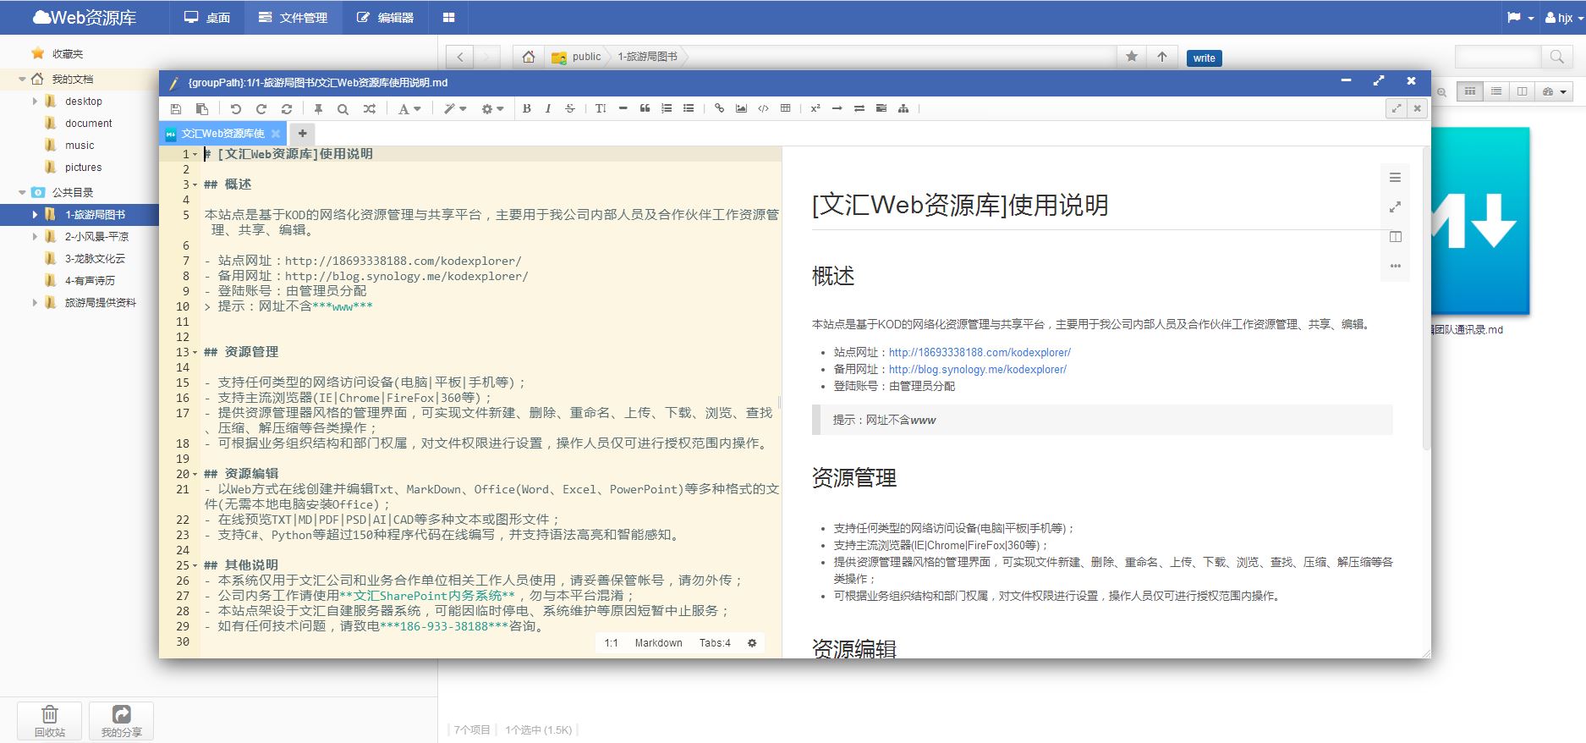This screenshot has width=1586, height=743.
Task: Open the magic wand tools dropdown
Action: coord(455,108)
